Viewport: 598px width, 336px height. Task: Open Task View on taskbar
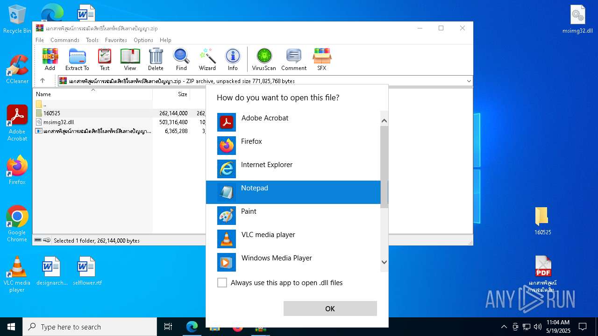[x=168, y=327]
